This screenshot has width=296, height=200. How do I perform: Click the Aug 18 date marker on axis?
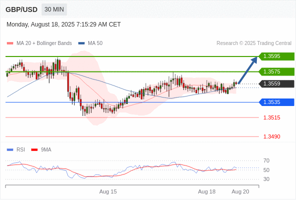click(x=207, y=191)
